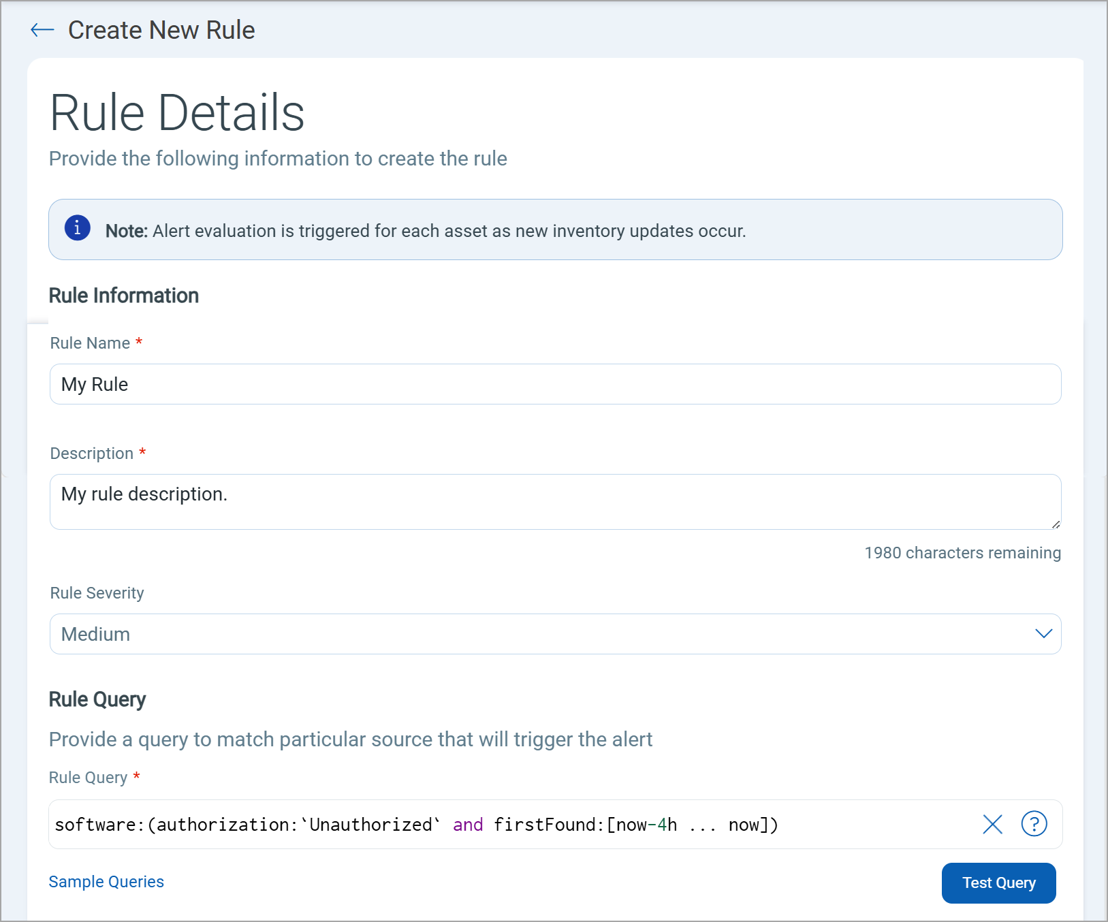
Task: Click the 'Rule Information' heading
Action: click(x=124, y=296)
